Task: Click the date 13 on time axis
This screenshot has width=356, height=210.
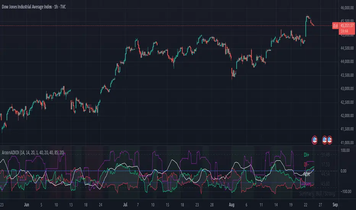Action: tap(71, 205)
